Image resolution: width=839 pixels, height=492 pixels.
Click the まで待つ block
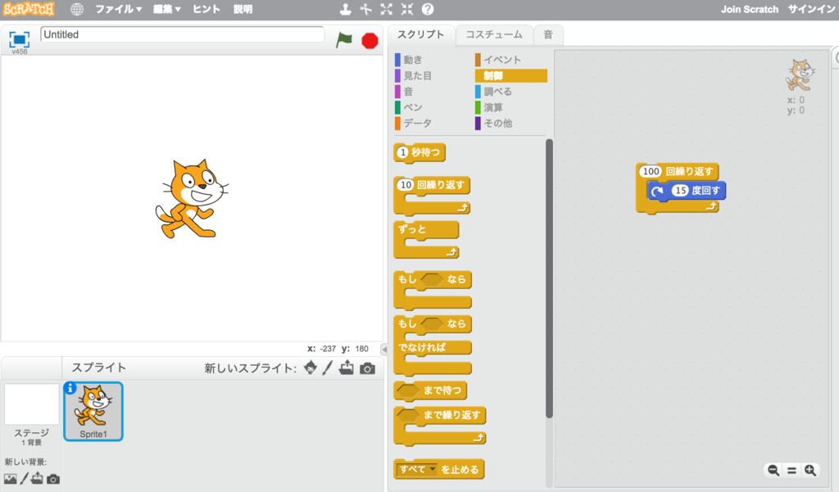(x=430, y=391)
